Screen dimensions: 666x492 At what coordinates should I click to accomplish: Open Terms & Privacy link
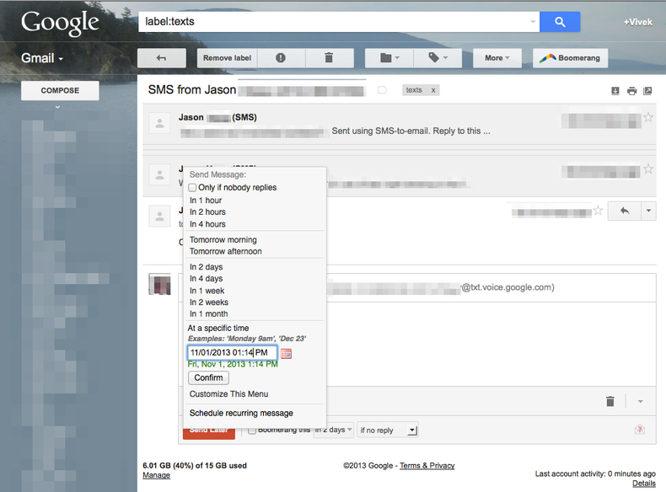click(x=427, y=466)
